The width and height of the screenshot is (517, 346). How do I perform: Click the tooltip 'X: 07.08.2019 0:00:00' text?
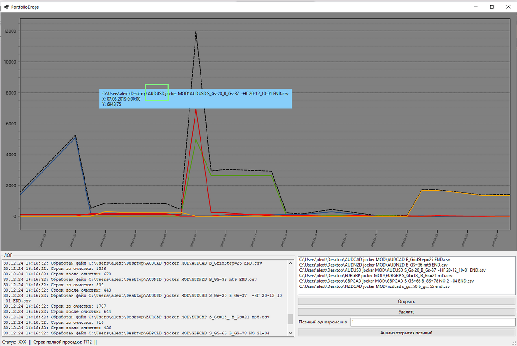(x=121, y=99)
